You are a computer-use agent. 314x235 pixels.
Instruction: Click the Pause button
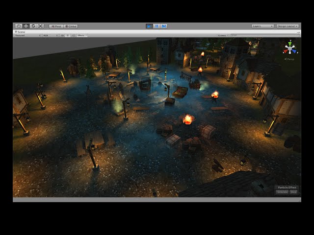coord(157,26)
